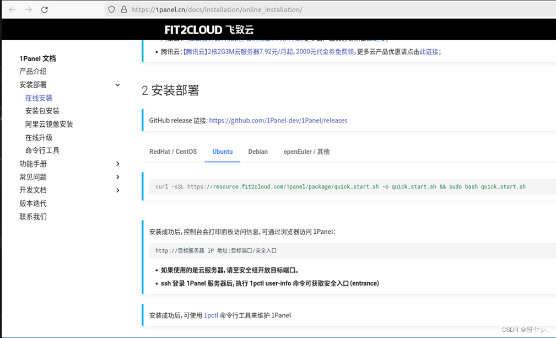556x338 pixels.
Task: Open the tracking protection shield icon
Action: [112, 9]
